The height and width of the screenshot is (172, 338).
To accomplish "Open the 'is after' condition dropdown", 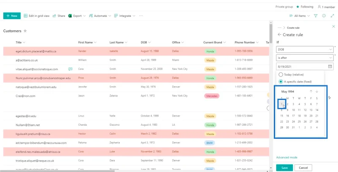I will click(x=305, y=58).
